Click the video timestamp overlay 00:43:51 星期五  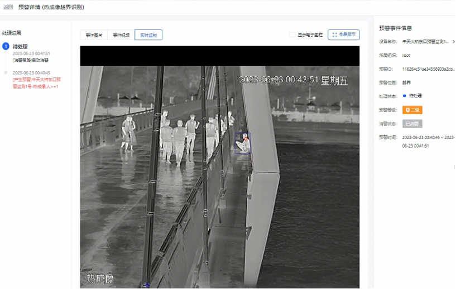pos(293,80)
